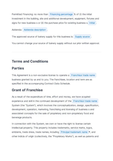Select Franchisor trade name field under Parties

tap(83, 75)
